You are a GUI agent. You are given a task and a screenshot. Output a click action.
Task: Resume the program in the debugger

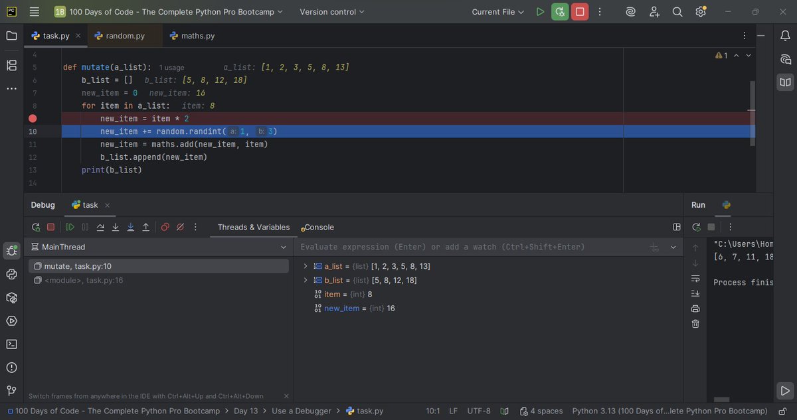(x=70, y=227)
